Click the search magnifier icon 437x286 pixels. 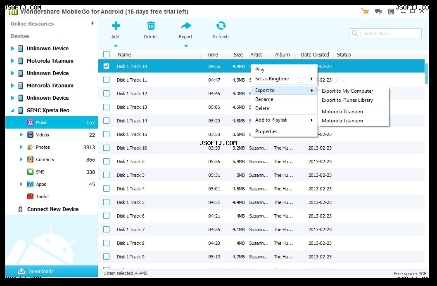(x=355, y=33)
